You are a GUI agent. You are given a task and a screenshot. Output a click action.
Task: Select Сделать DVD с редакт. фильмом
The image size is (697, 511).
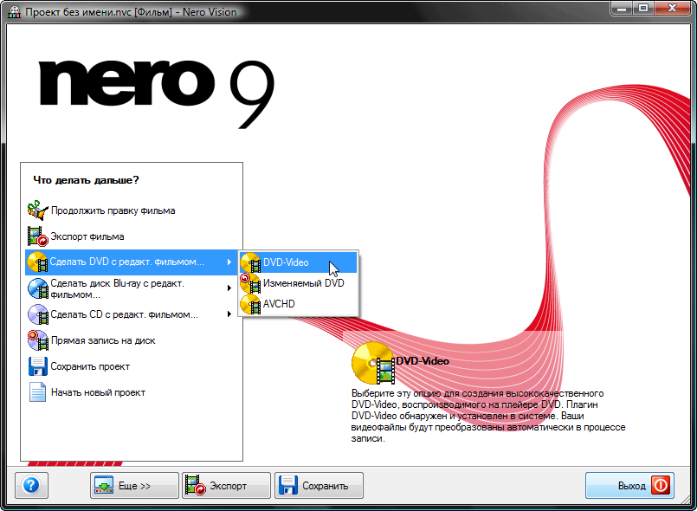(132, 262)
